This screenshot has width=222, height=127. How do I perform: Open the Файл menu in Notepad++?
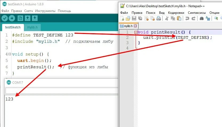[124, 13]
